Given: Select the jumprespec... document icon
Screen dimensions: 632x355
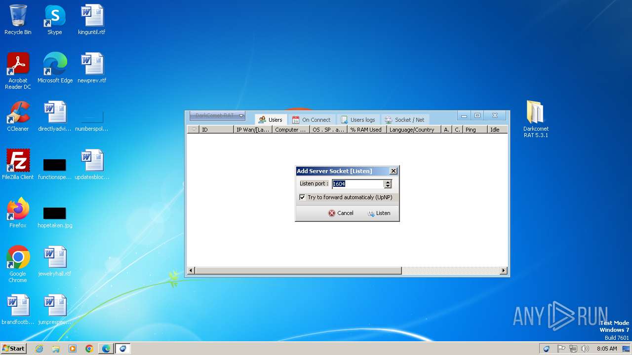Looking at the screenshot, I should (x=55, y=310).
